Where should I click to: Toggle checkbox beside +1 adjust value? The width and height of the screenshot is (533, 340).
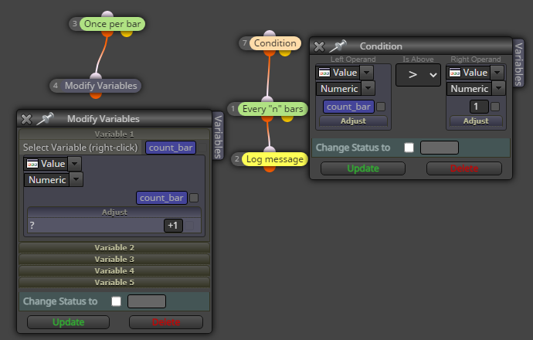point(190,226)
